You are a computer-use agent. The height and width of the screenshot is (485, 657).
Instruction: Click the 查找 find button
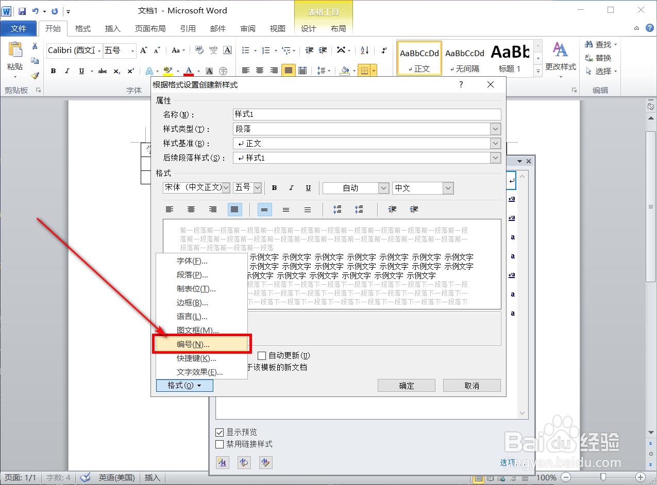(x=601, y=45)
